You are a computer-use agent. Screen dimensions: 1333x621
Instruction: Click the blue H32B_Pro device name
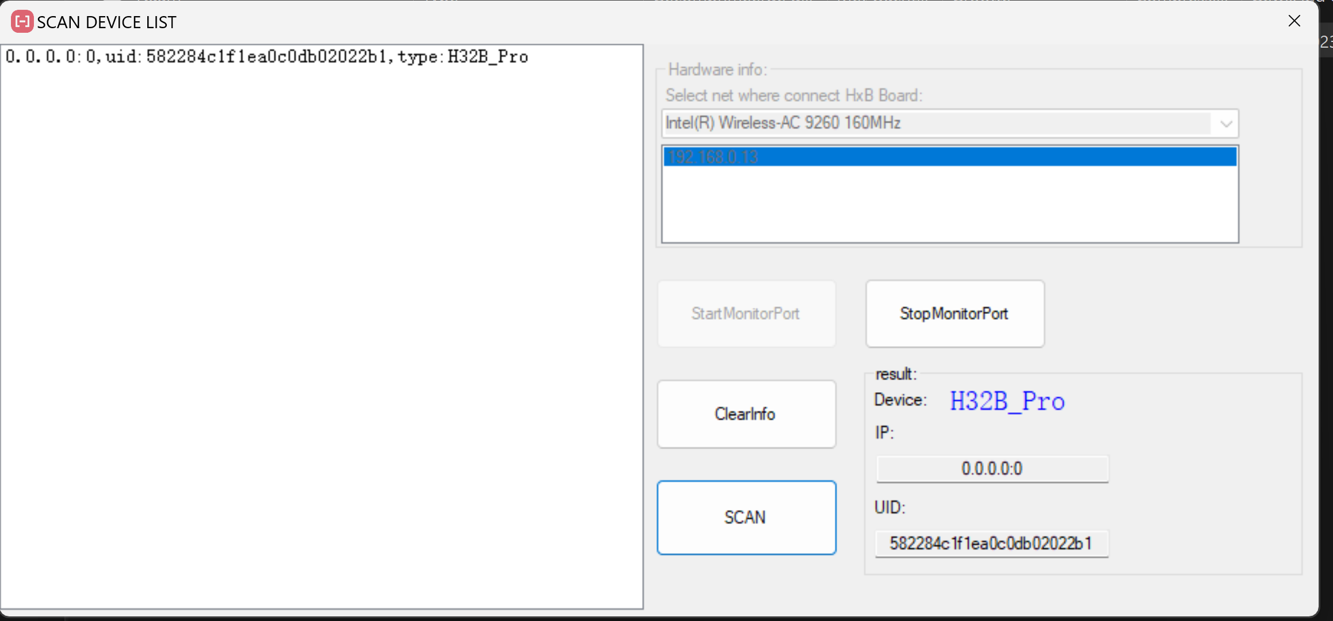[1007, 401]
